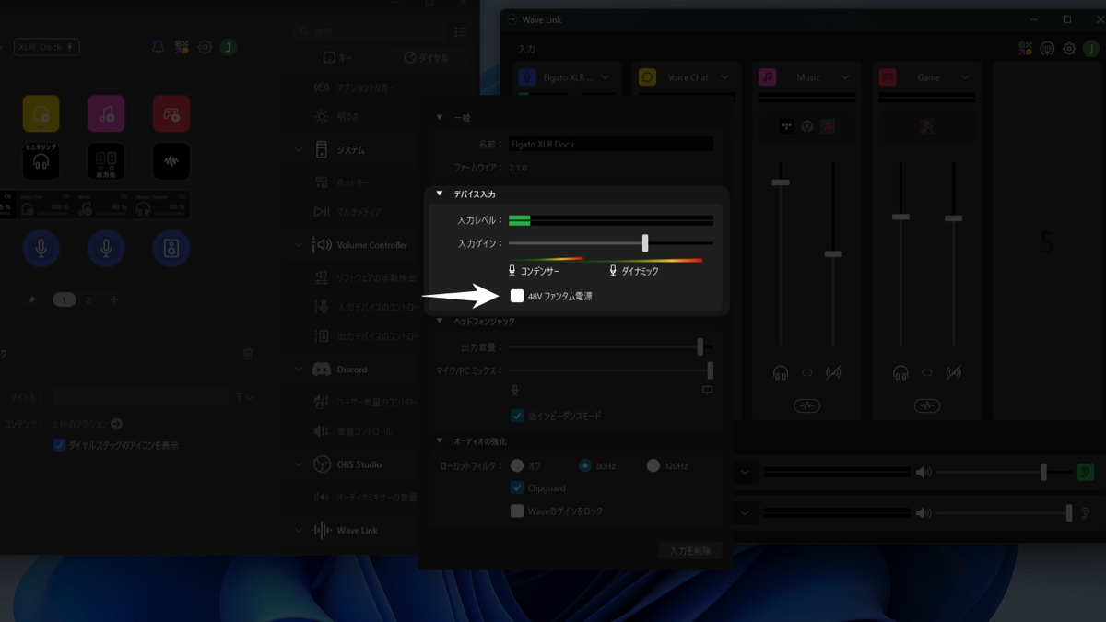Open Wave Link settings gear icon
This screenshot has width=1106, height=622.
(x=1069, y=49)
